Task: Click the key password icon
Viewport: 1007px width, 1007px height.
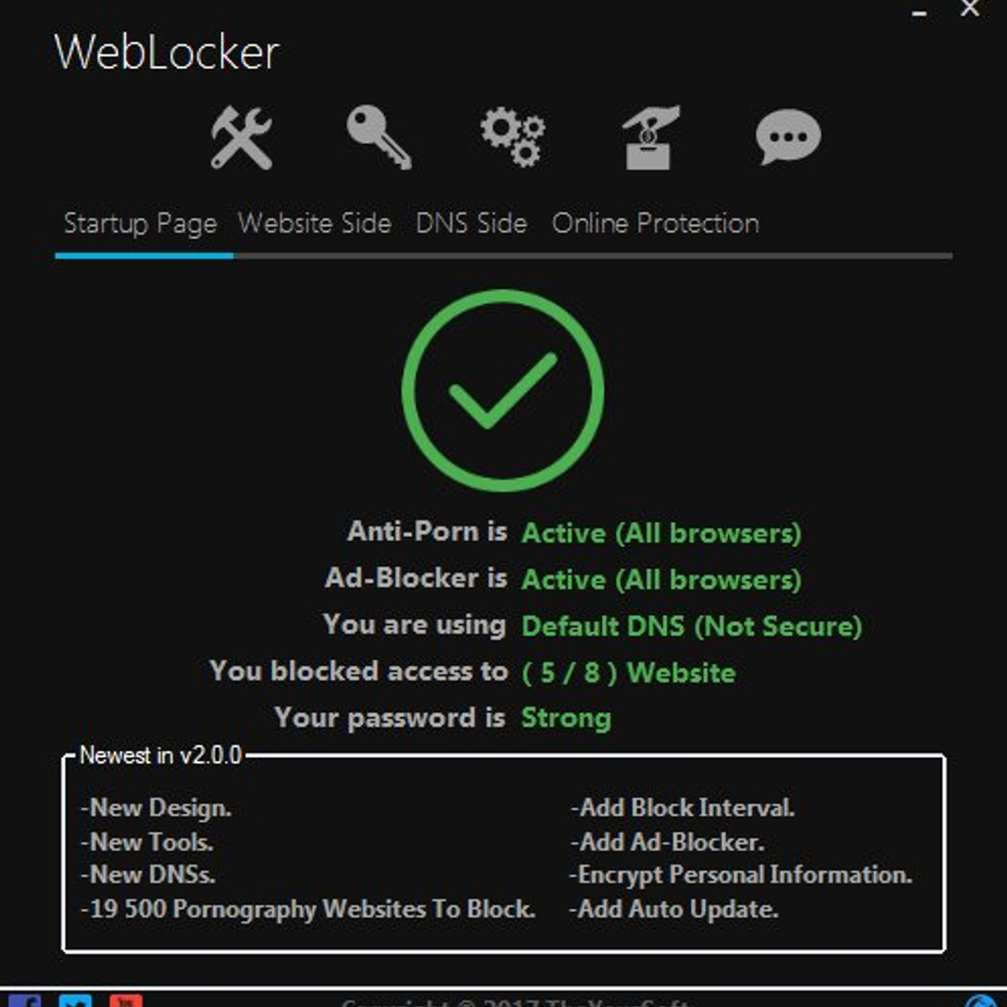Action: (x=378, y=138)
